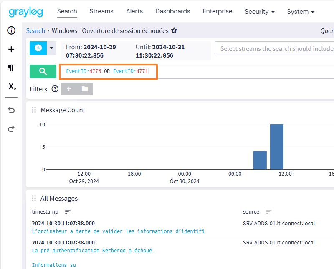Open time range presets dropdown arrow

click(52, 48)
